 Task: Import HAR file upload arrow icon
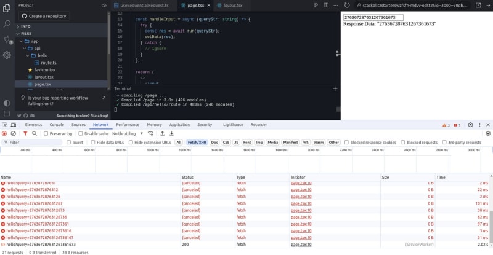pos(162,133)
